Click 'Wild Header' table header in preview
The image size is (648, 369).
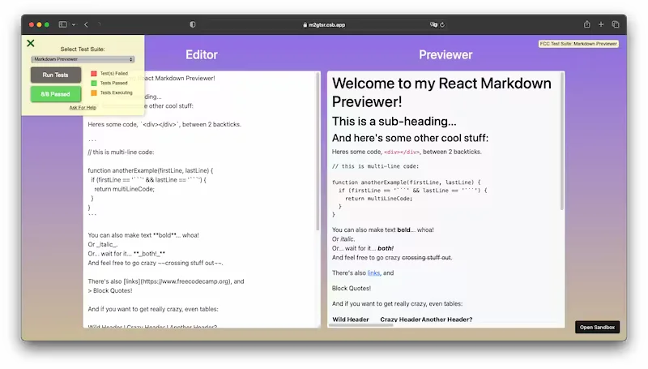coord(351,320)
